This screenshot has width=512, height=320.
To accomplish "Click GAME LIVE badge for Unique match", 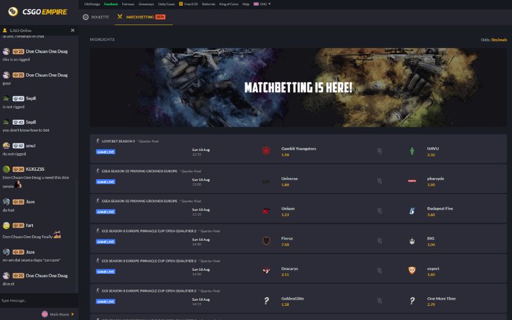I will coord(106,212).
